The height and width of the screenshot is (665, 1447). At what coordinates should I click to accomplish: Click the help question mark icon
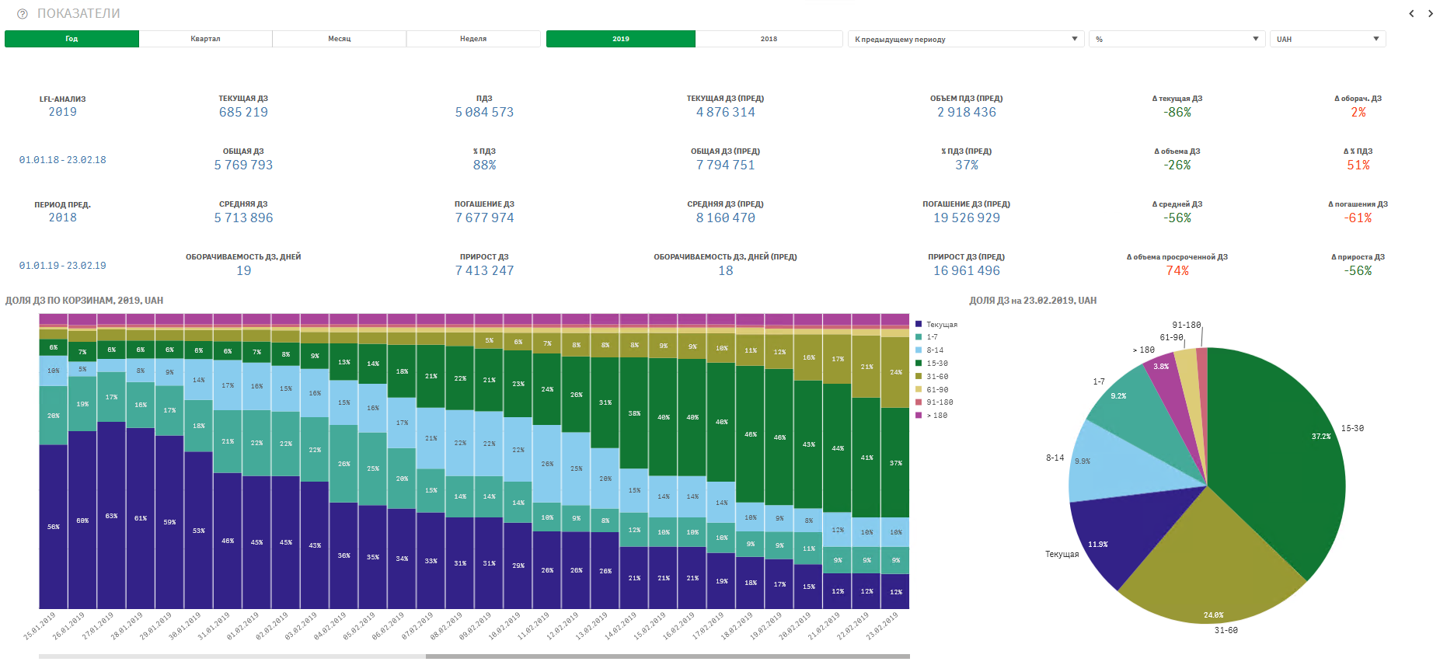[x=22, y=14]
